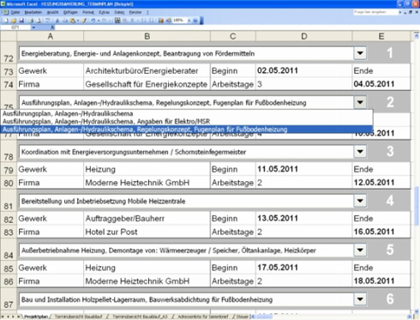Image resolution: width=420 pixels, height=320 pixels.
Task: Expand the dropdown for task 4 Bereitstellung
Action: [360, 201]
